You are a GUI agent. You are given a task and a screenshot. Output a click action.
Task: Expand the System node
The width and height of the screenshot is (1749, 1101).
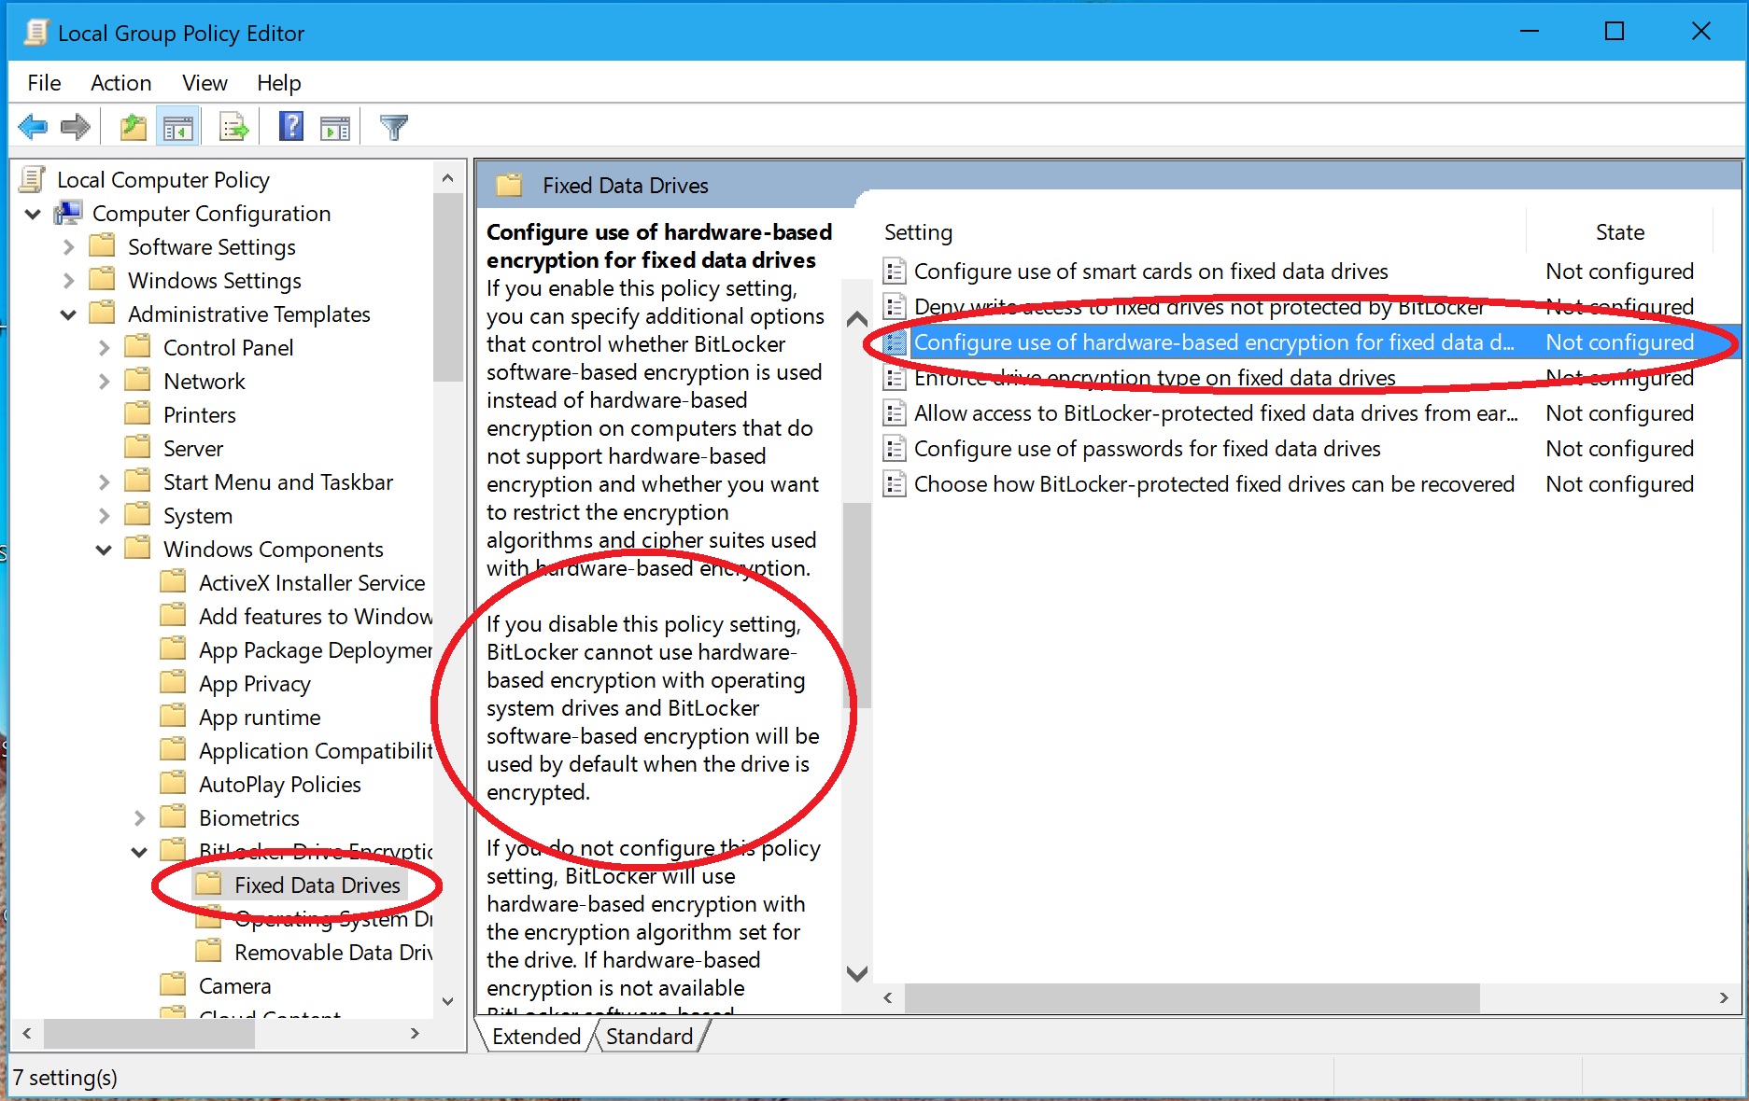point(104,516)
